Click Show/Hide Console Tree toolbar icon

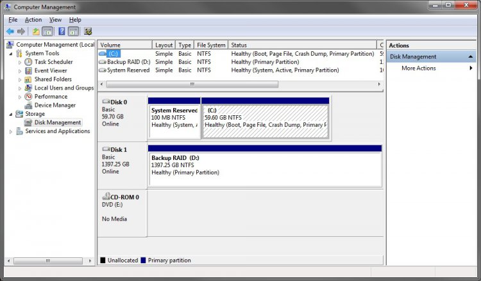pos(47,31)
